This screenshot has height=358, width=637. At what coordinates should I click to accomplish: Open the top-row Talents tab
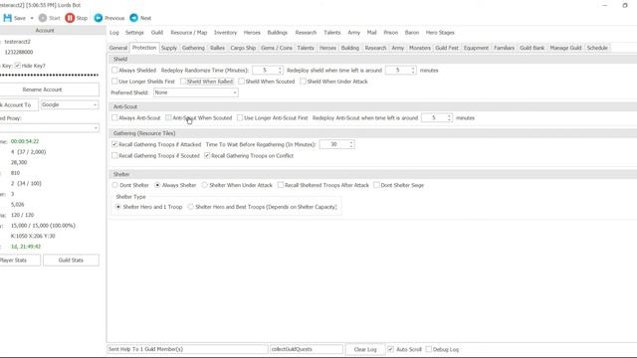(x=331, y=33)
